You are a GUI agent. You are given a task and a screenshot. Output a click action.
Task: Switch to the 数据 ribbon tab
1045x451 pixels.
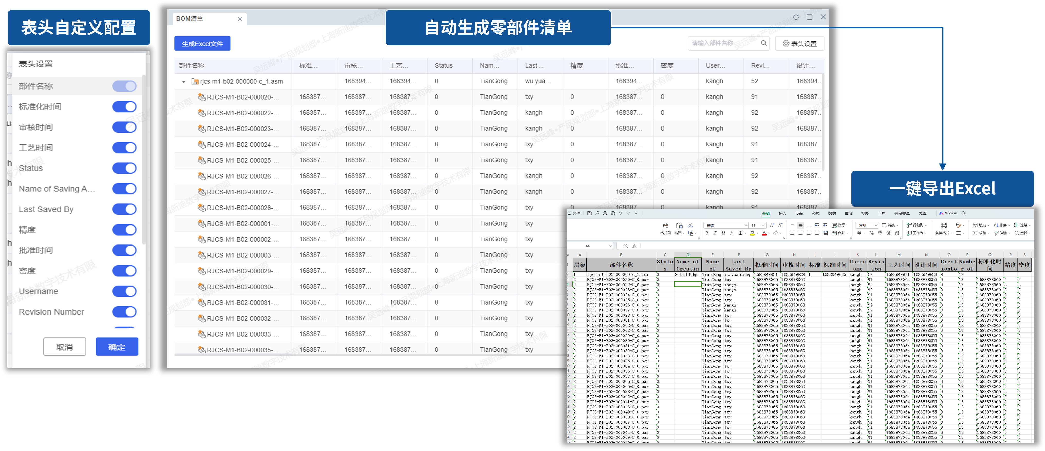tap(832, 213)
